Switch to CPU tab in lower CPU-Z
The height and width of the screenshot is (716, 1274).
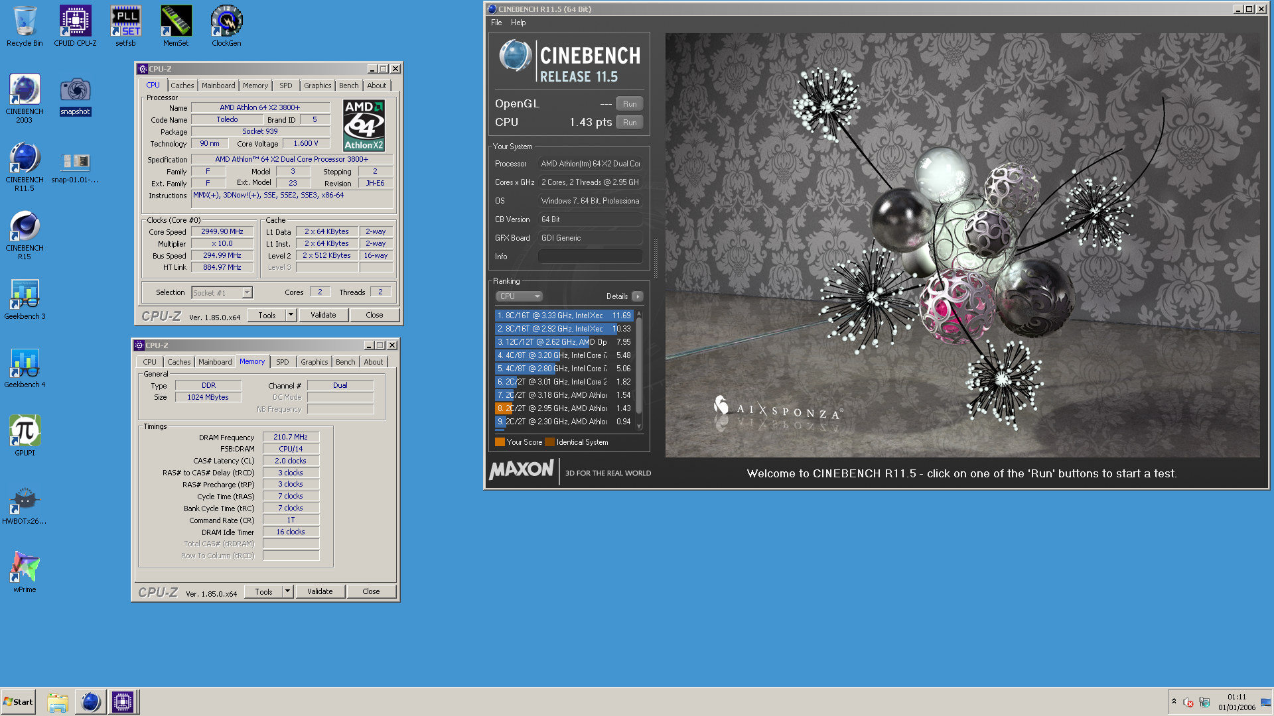click(x=149, y=362)
